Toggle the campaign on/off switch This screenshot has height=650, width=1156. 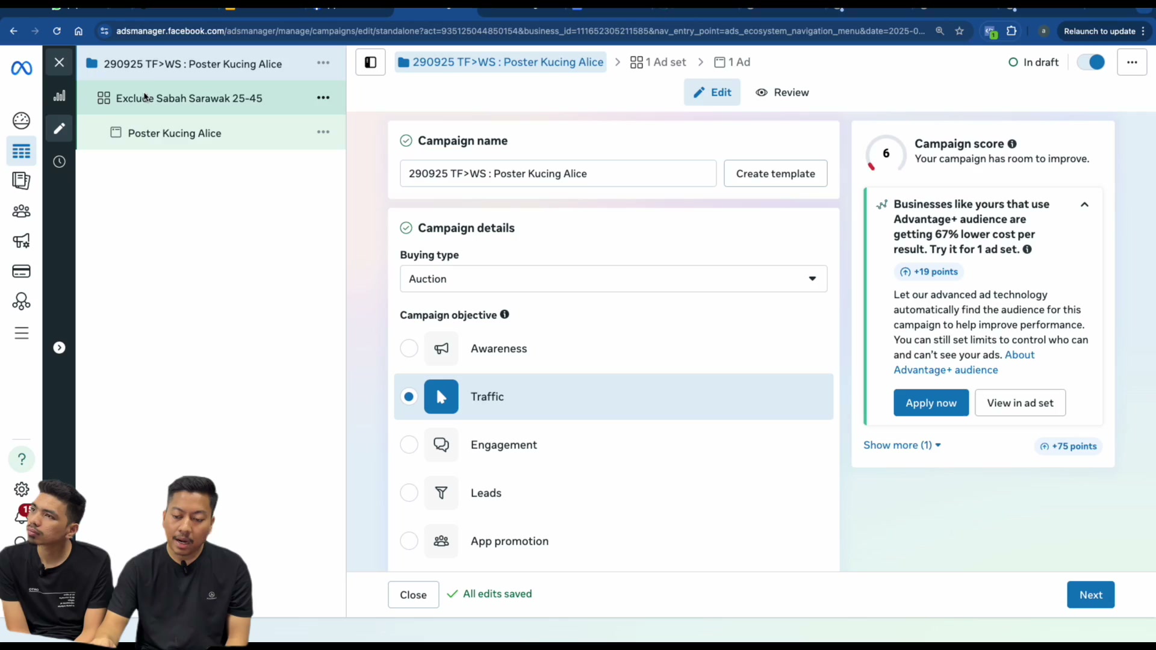click(1090, 62)
